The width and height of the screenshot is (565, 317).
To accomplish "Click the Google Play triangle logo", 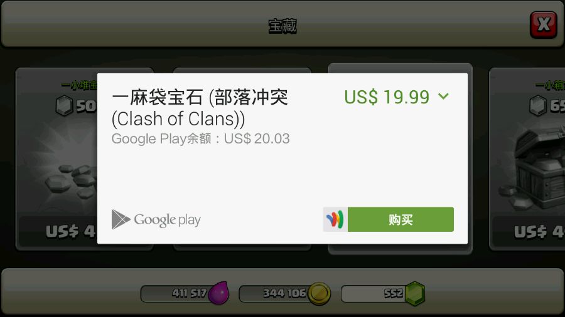I will coord(121,219).
